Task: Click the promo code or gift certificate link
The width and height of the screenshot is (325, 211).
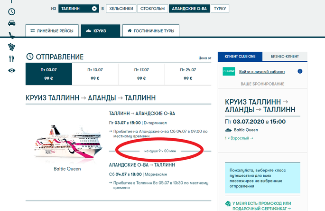Action: (x=261, y=206)
